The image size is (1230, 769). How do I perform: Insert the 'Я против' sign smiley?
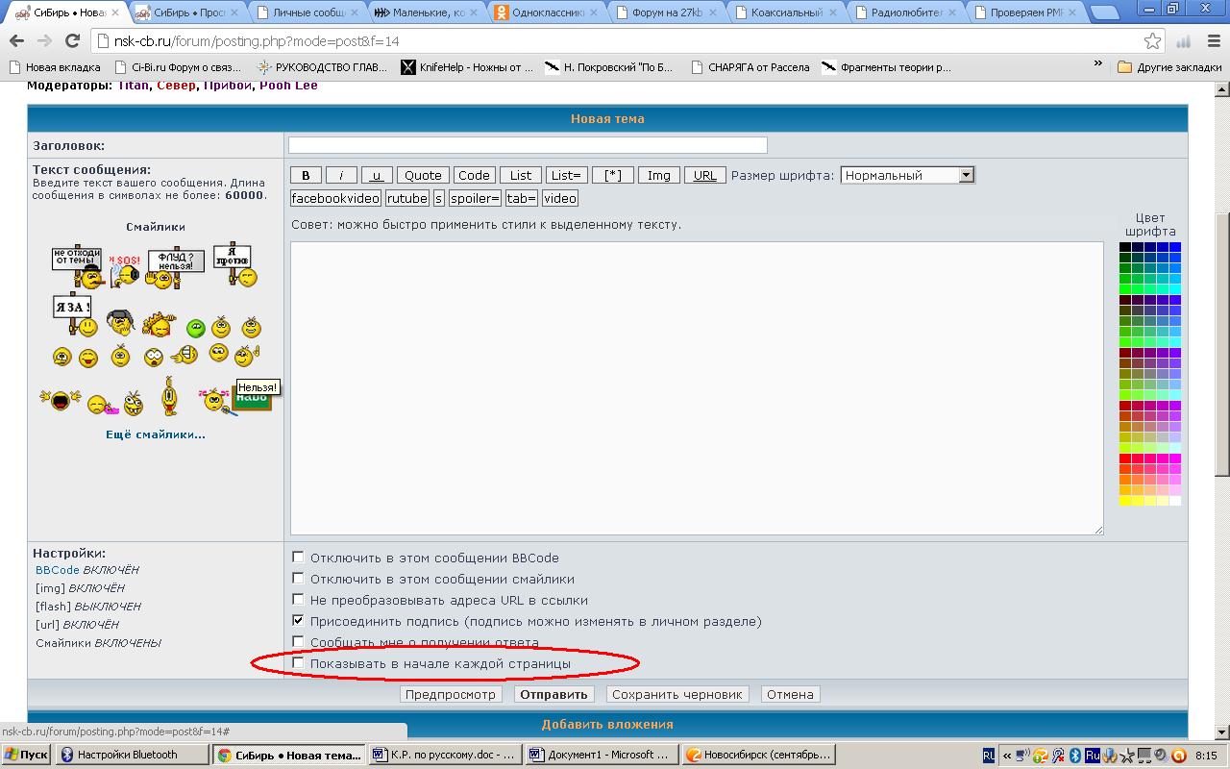pos(234,263)
